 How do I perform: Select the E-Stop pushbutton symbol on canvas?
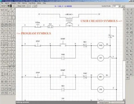click(38, 26)
